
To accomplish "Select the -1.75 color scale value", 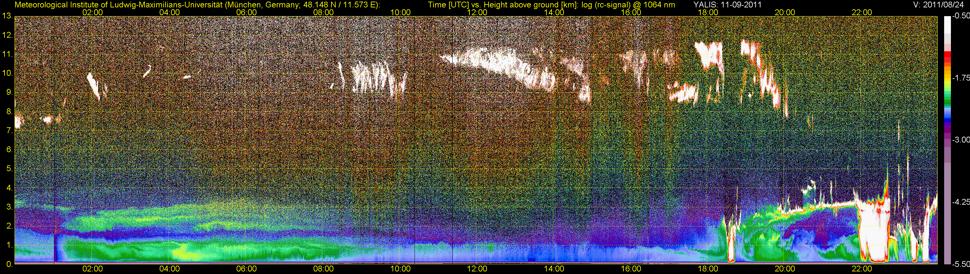I will [960, 78].
